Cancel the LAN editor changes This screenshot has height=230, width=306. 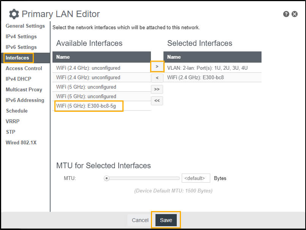(140, 220)
